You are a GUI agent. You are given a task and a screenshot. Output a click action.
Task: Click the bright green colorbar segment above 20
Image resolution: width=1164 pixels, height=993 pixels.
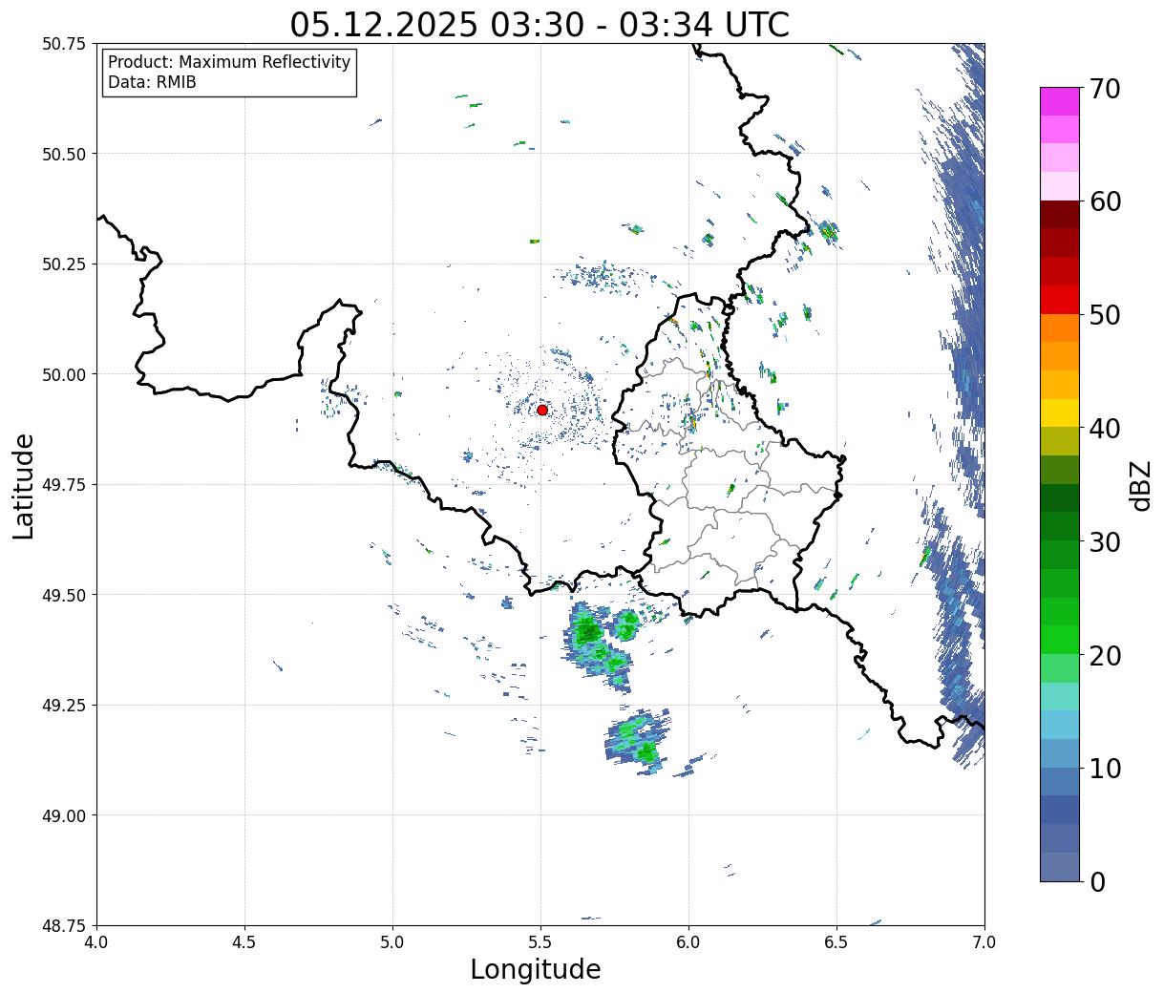[x=1060, y=639]
